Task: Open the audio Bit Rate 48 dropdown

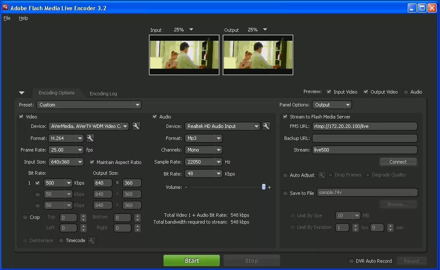Action: pyautogui.click(x=203, y=174)
